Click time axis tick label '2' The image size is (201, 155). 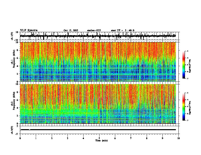(x=52, y=138)
